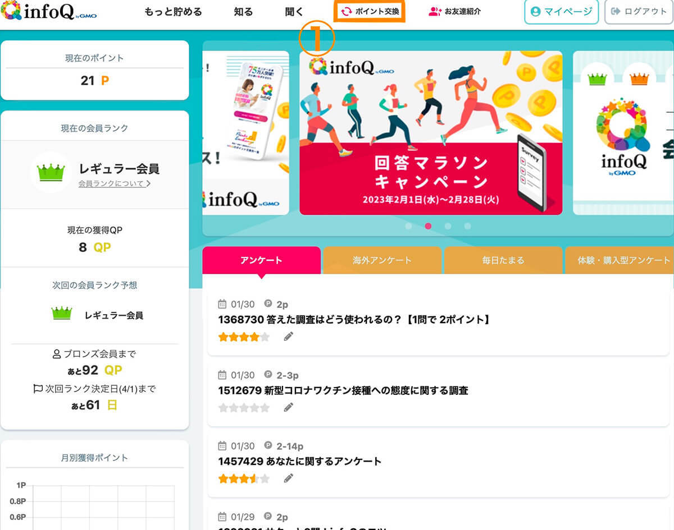Click the small green crown under 次回の会員ランク予想
The height and width of the screenshot is (530, 674).
click(62, 314)
